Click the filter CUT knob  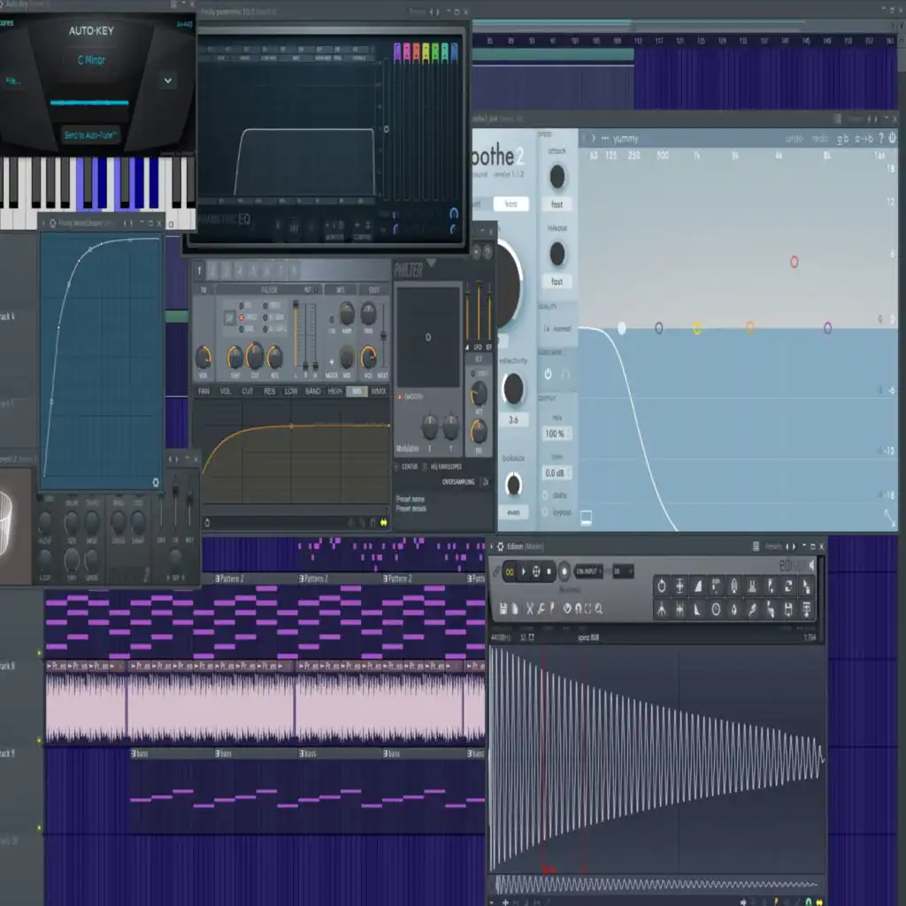pyautogui.click(x=254, y=356)
